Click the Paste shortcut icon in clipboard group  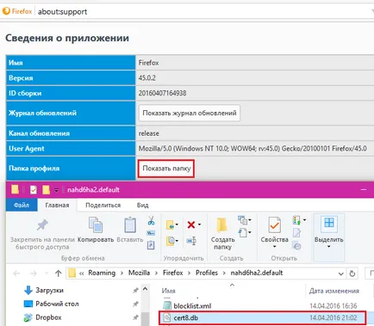click(x=151, y=245)
